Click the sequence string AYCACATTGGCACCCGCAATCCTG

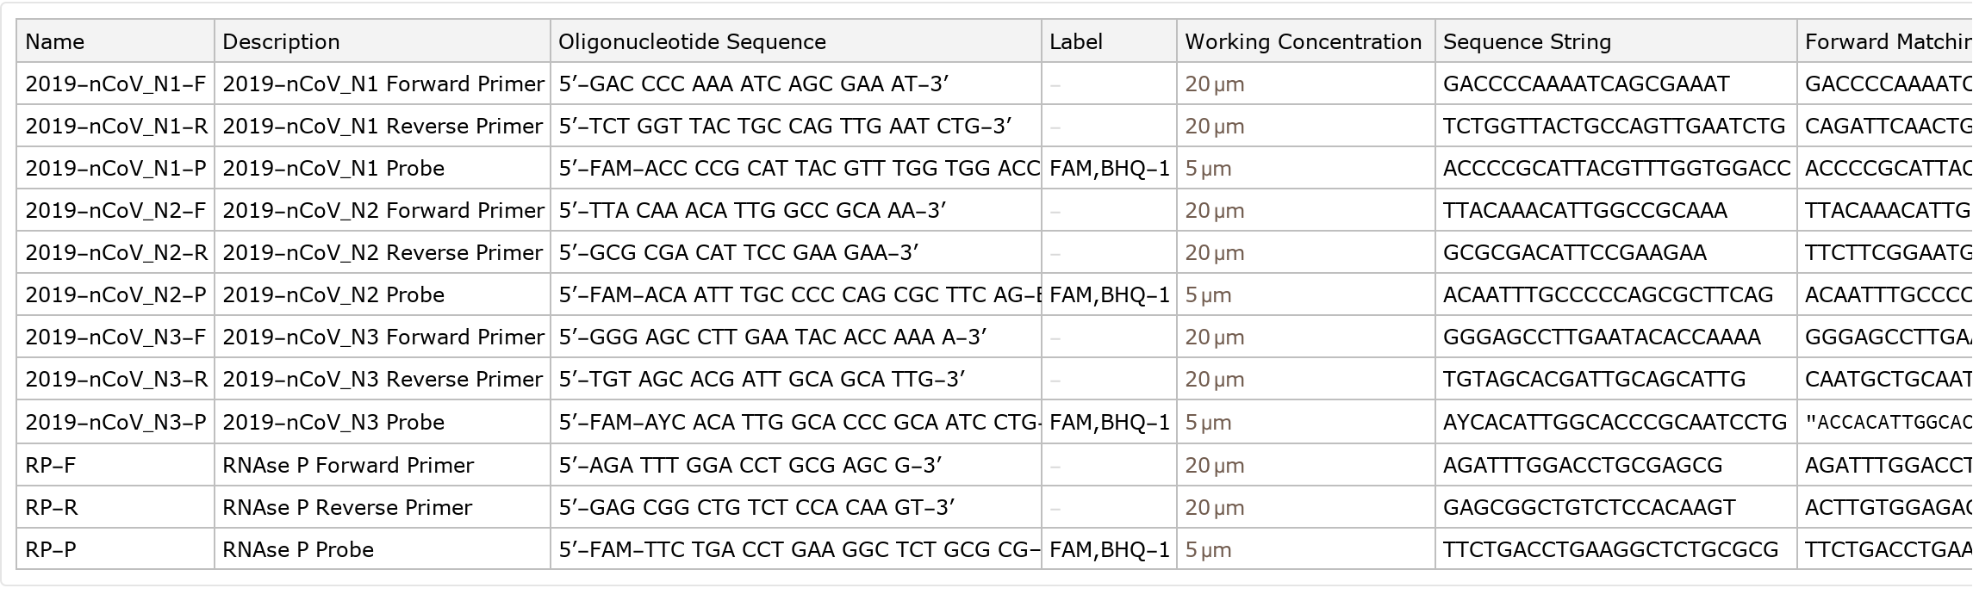point(1615,423)
